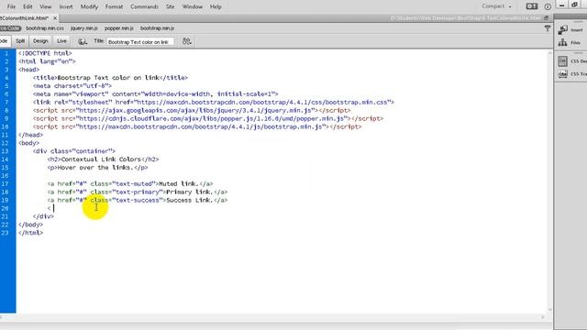Viewport: 587px width, 330px height.
Task: Click the meta charset code line
Action: [72, 86]
